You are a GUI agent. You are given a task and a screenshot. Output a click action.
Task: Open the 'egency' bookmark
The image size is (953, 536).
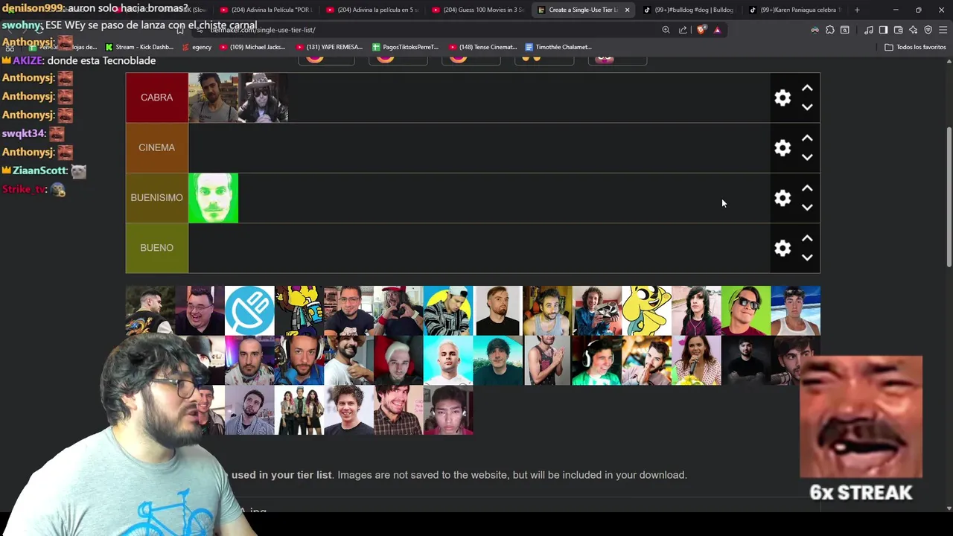click(x=197, y=47)
